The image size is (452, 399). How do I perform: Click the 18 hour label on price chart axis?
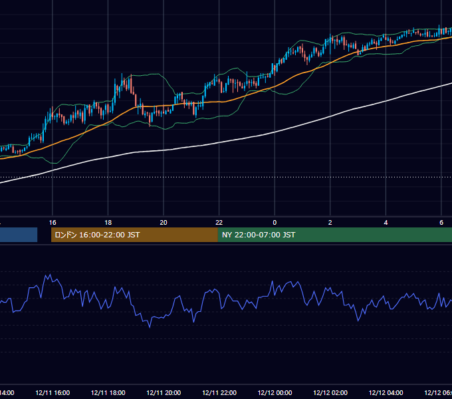coord(108,223)
